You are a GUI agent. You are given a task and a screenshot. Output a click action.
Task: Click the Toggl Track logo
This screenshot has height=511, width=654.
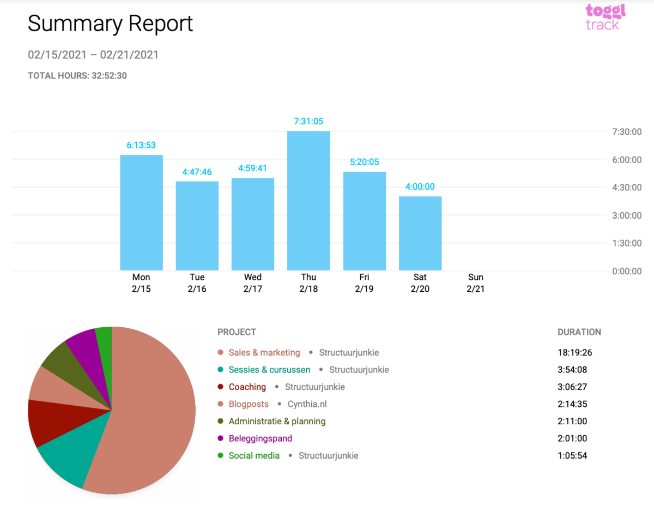click(x=605, y=17)
